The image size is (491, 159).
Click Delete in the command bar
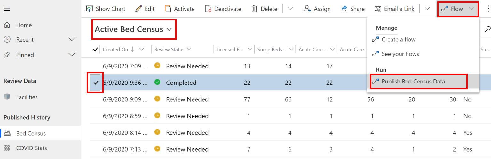point(264,9)
